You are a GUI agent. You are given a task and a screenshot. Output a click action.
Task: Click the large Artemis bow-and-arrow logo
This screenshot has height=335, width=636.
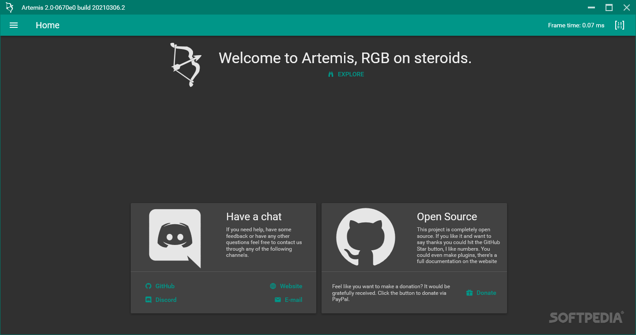point(186,64)
